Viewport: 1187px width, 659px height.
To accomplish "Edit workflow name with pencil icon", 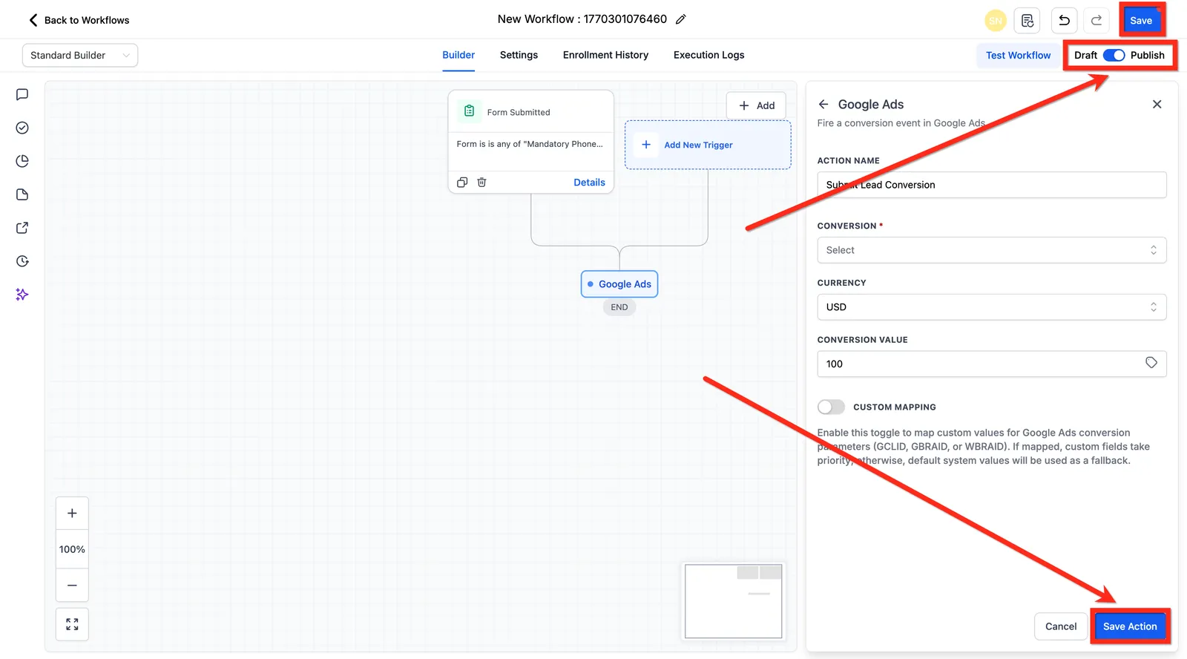I will [x=681, y=19].
